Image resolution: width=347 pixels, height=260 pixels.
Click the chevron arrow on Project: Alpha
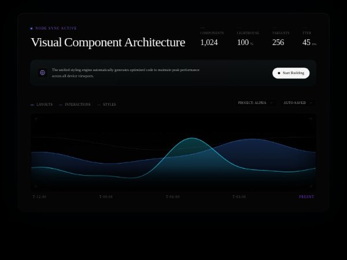tap(271, 103)
